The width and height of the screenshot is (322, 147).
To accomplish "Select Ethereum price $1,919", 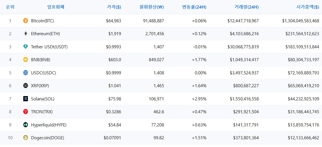I will pos(115,34).
